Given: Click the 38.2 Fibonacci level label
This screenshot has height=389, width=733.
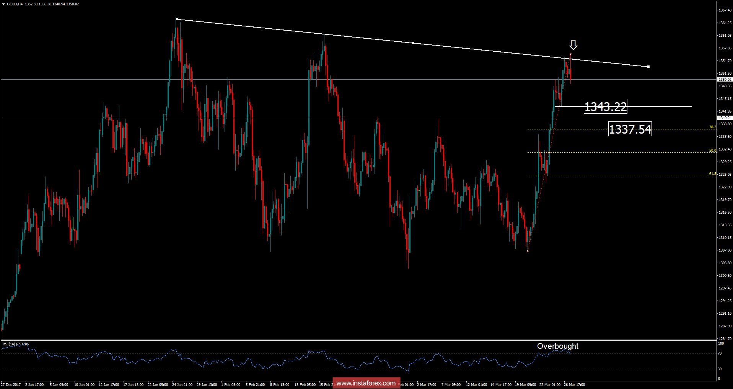Looking at the screenshot, I should click(x=713, y=127).
